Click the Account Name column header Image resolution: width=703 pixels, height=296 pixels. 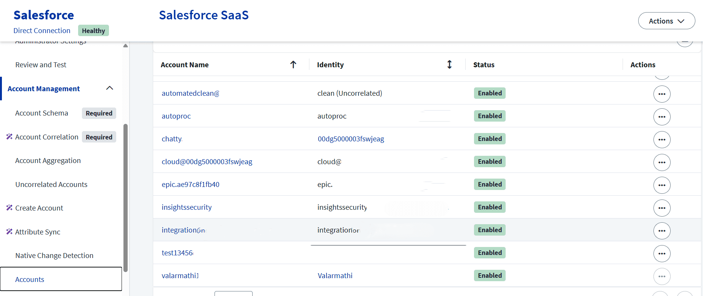[x=184, y=65]
